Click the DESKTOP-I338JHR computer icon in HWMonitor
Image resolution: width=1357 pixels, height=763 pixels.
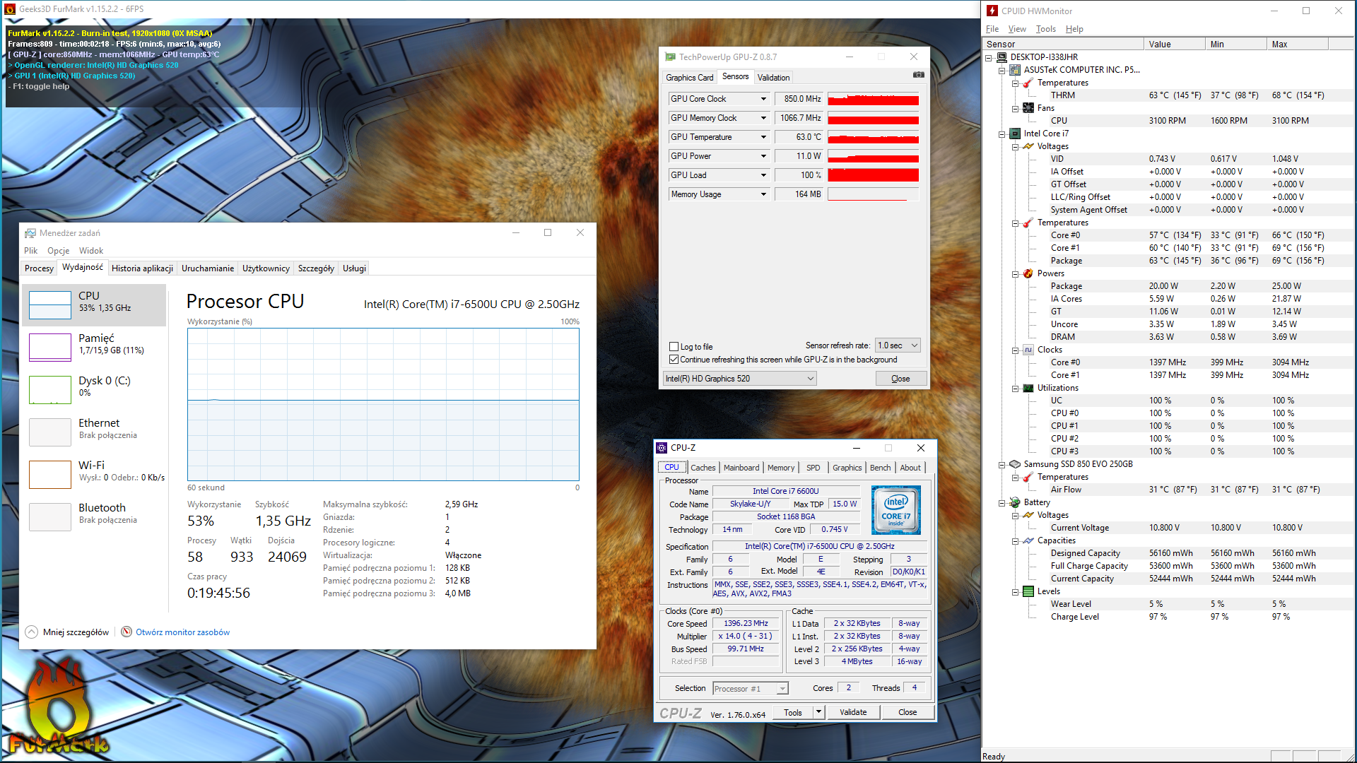(1001, 57)
